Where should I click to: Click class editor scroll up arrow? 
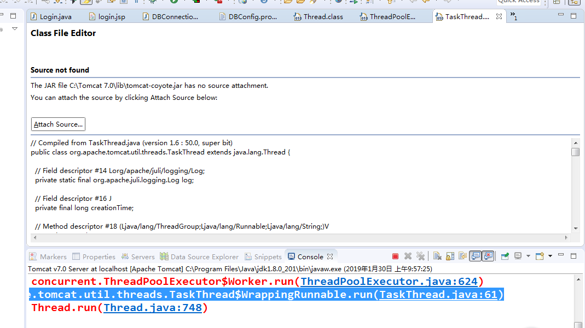click(x=576, y=143)
